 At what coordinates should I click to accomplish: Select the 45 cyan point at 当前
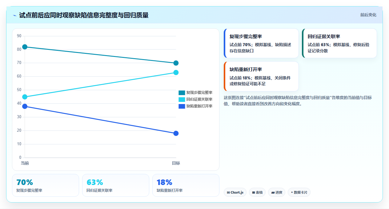(25, 97)
